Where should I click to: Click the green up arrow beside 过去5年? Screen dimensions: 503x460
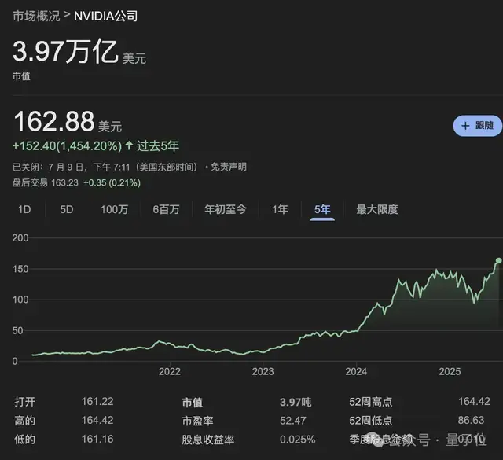point(129,146)
